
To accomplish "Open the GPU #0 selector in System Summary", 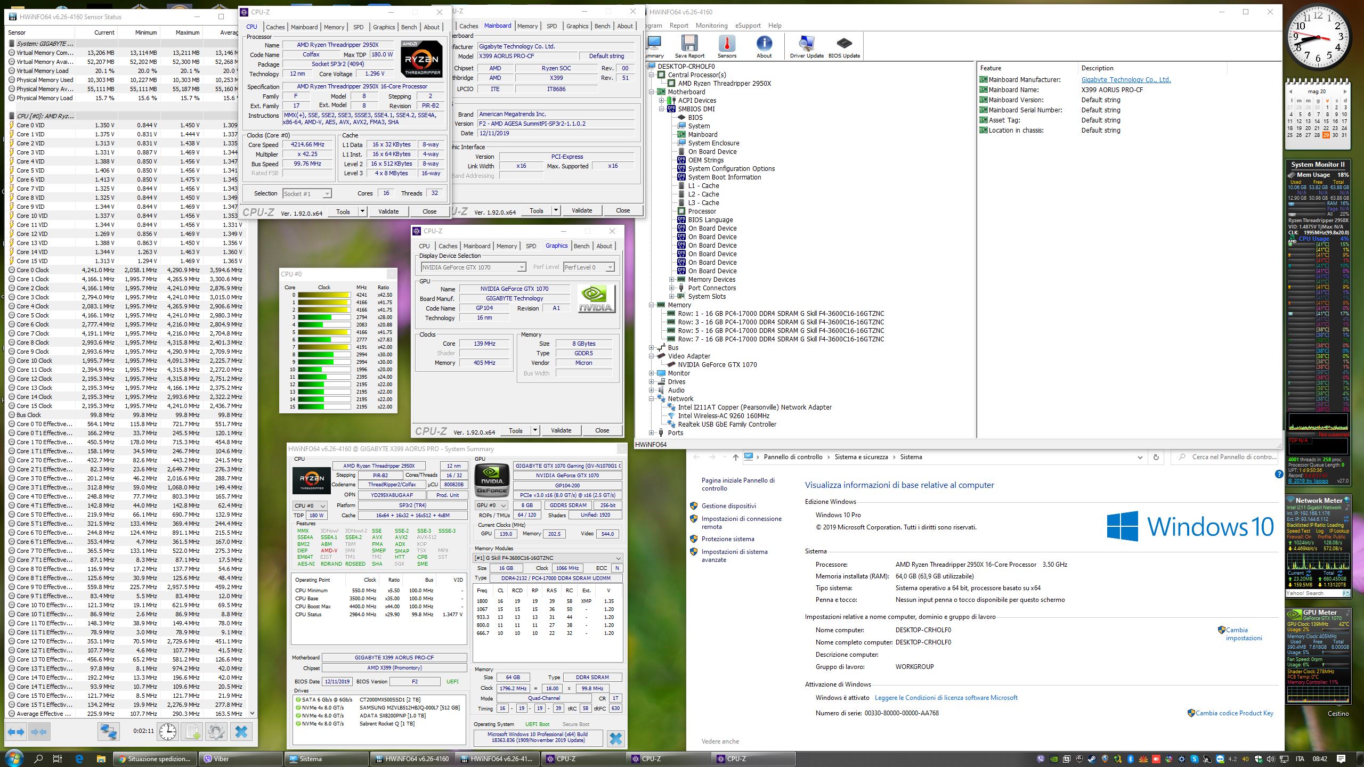I will click(491, 505).
